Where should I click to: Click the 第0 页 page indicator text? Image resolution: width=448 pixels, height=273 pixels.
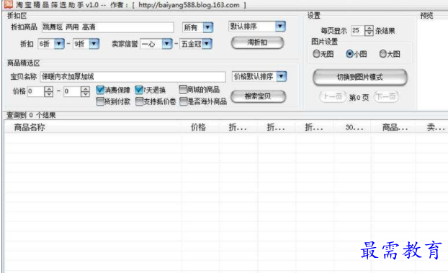[x=359, y=98]
